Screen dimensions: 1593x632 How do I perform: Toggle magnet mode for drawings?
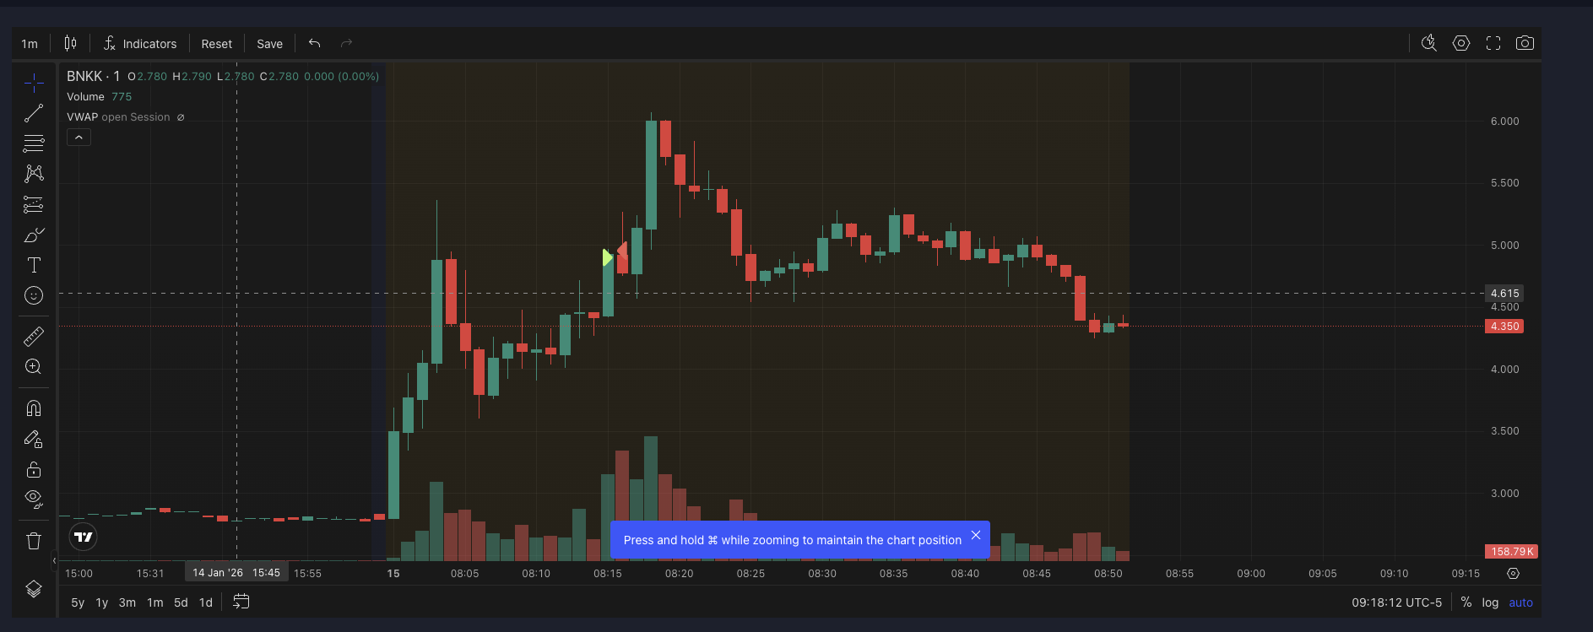point(34,408)
